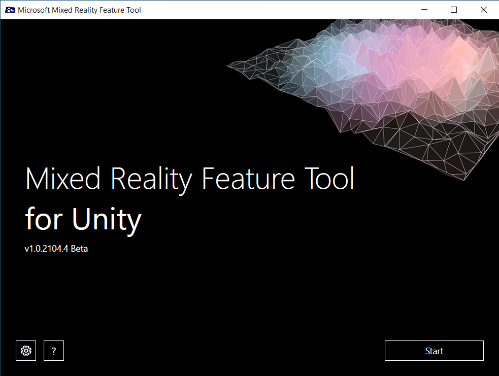Click empty title bar space beside the title
499x376 pixels.
(279, 10)
